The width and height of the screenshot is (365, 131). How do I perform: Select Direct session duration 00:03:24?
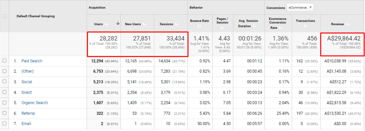[255, 92]
